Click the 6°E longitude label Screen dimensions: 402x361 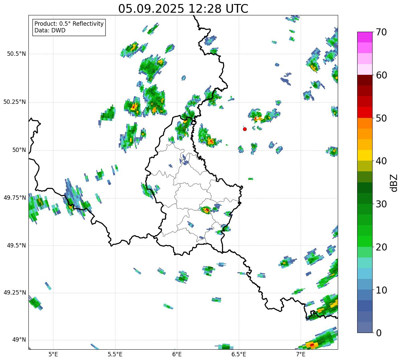click(177, 354)
